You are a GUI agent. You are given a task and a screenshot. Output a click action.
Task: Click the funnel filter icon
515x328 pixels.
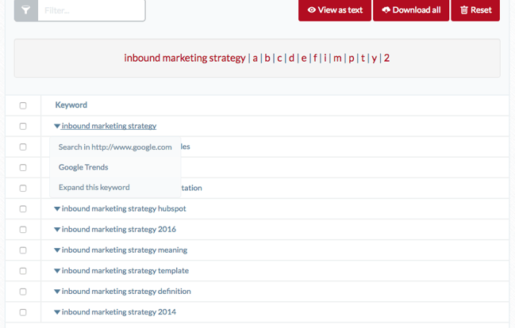click(x=26, y=10)
